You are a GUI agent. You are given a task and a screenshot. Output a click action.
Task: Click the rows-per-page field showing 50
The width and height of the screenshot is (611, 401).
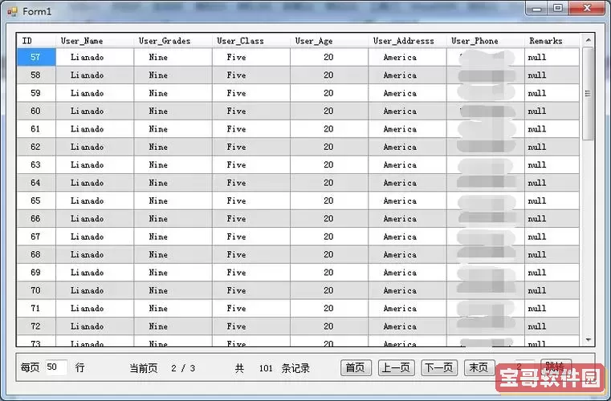click(x=56, y=367)
